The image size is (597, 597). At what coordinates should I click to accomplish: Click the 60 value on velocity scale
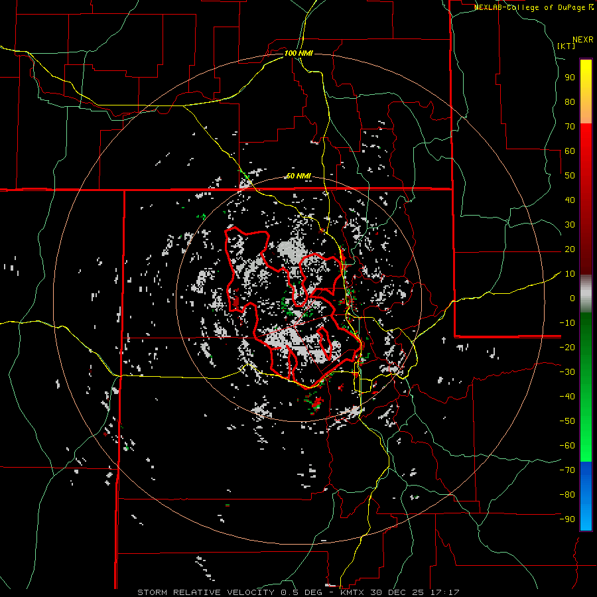pyautogui.click(x=570, y=151)
